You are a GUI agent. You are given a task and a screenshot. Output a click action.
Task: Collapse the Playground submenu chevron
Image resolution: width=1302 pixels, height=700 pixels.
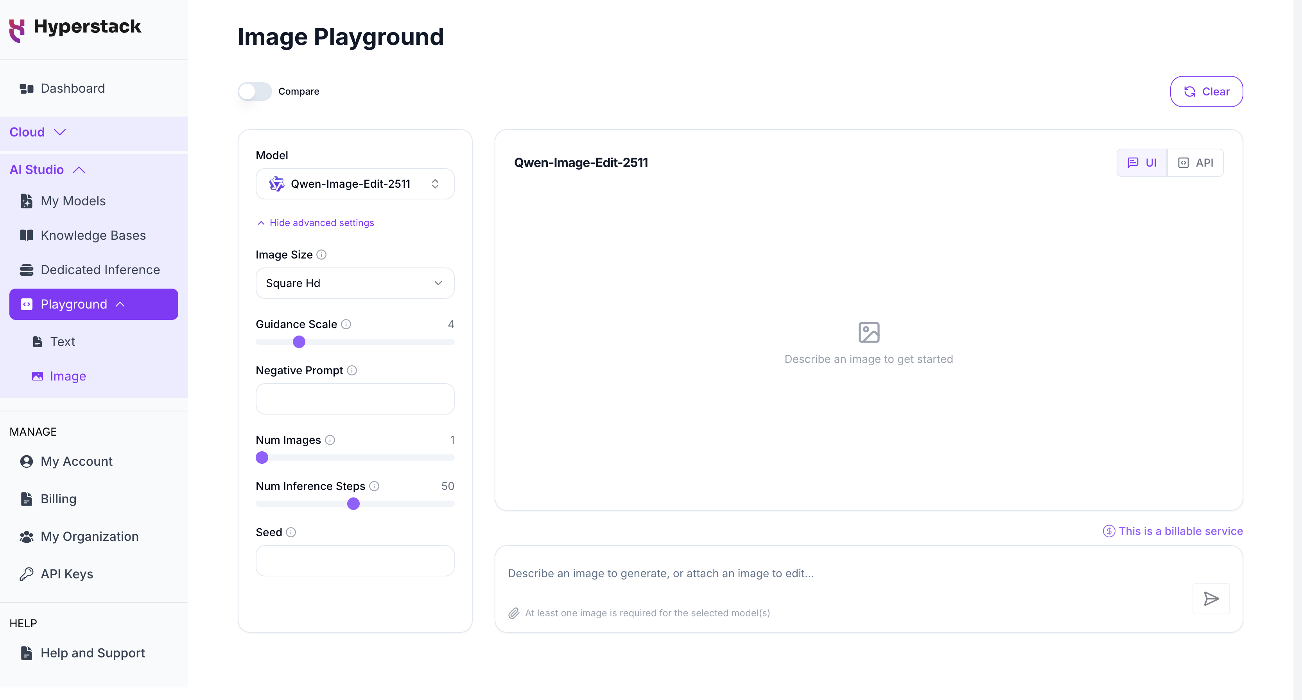tap(120, 304)
